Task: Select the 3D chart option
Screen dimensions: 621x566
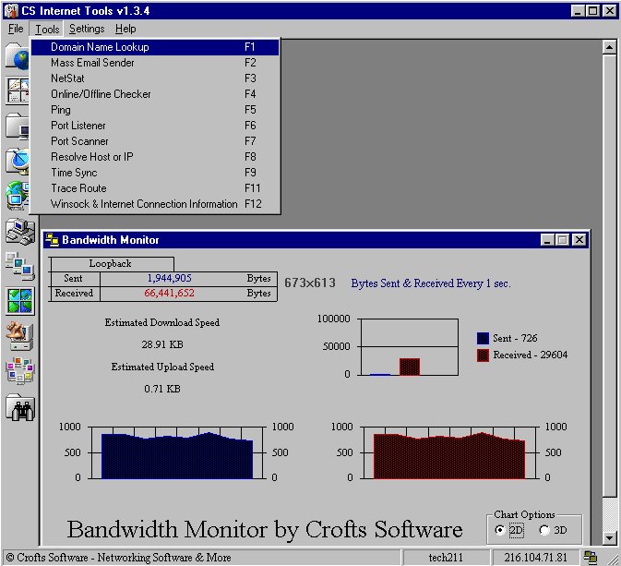Action: [x=544, y=530]
